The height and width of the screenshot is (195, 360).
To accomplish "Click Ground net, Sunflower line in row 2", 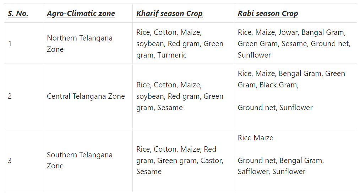I will [275, 108].
